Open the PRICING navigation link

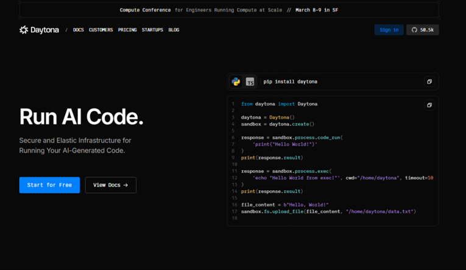point(127,30)
